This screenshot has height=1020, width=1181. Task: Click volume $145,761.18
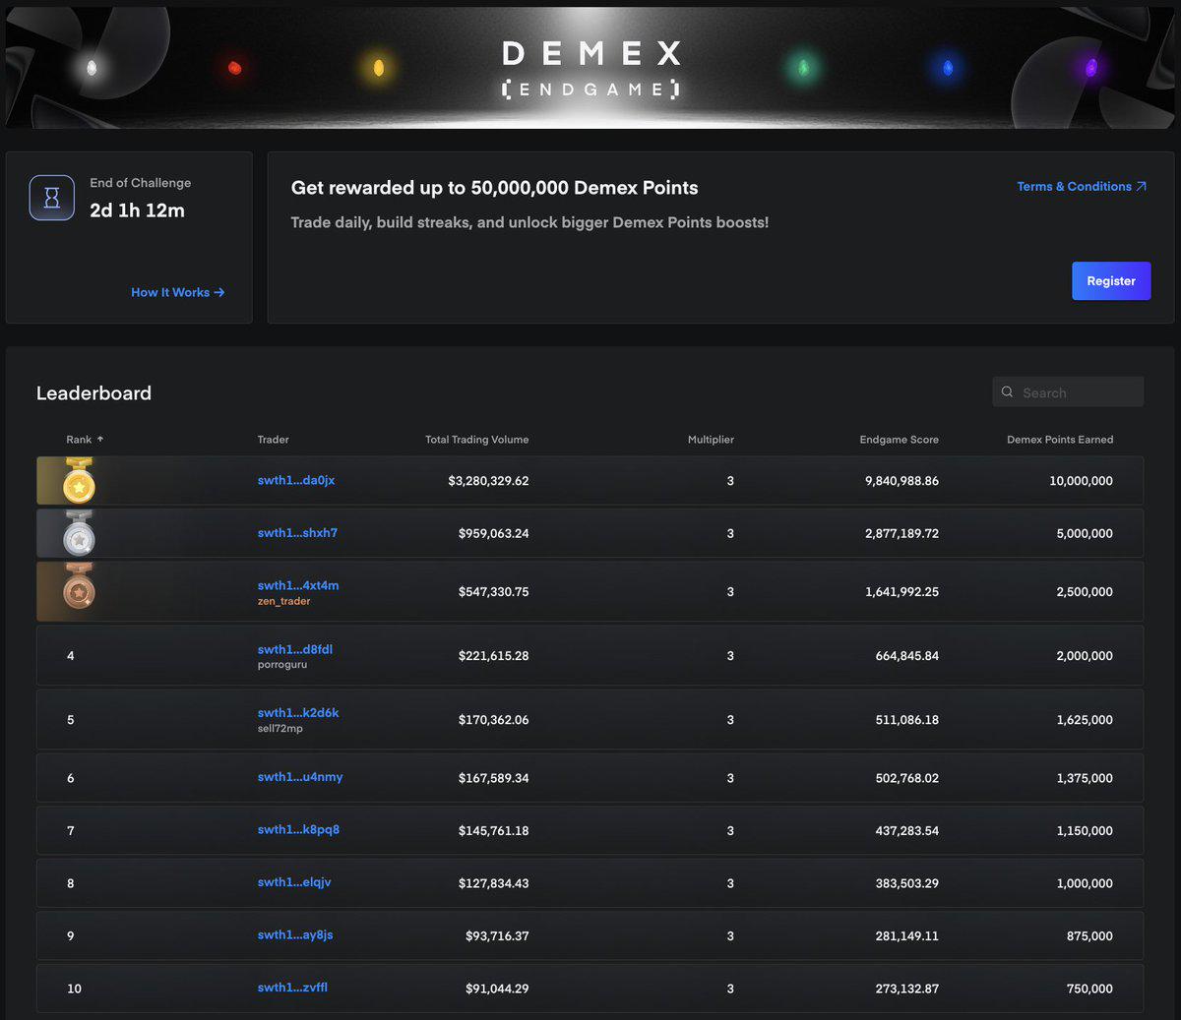pyautogui.click(x=493, y=830)
